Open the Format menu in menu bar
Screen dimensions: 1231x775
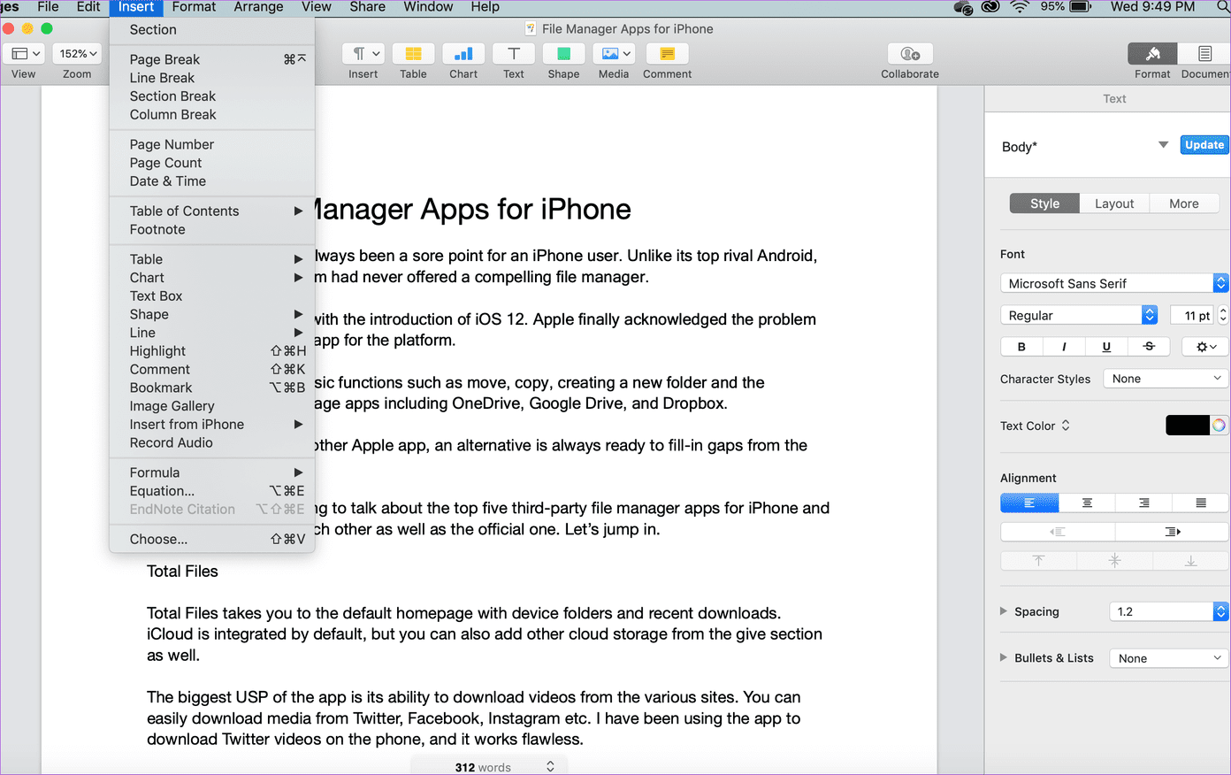click(x=194, y=7)
